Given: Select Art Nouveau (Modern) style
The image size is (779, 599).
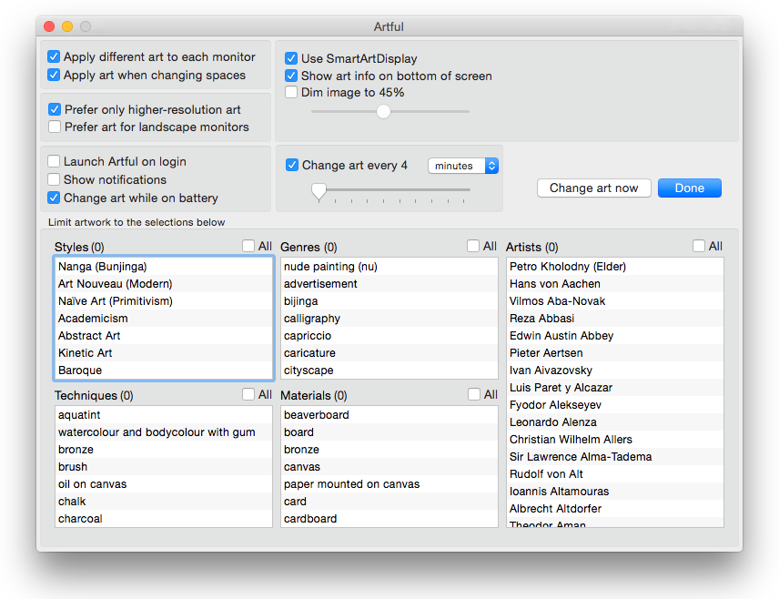Looking at the screenshot, I should pos(164,284).
